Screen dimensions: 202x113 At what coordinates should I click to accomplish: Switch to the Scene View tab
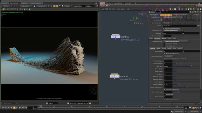(x=4, y=3)
